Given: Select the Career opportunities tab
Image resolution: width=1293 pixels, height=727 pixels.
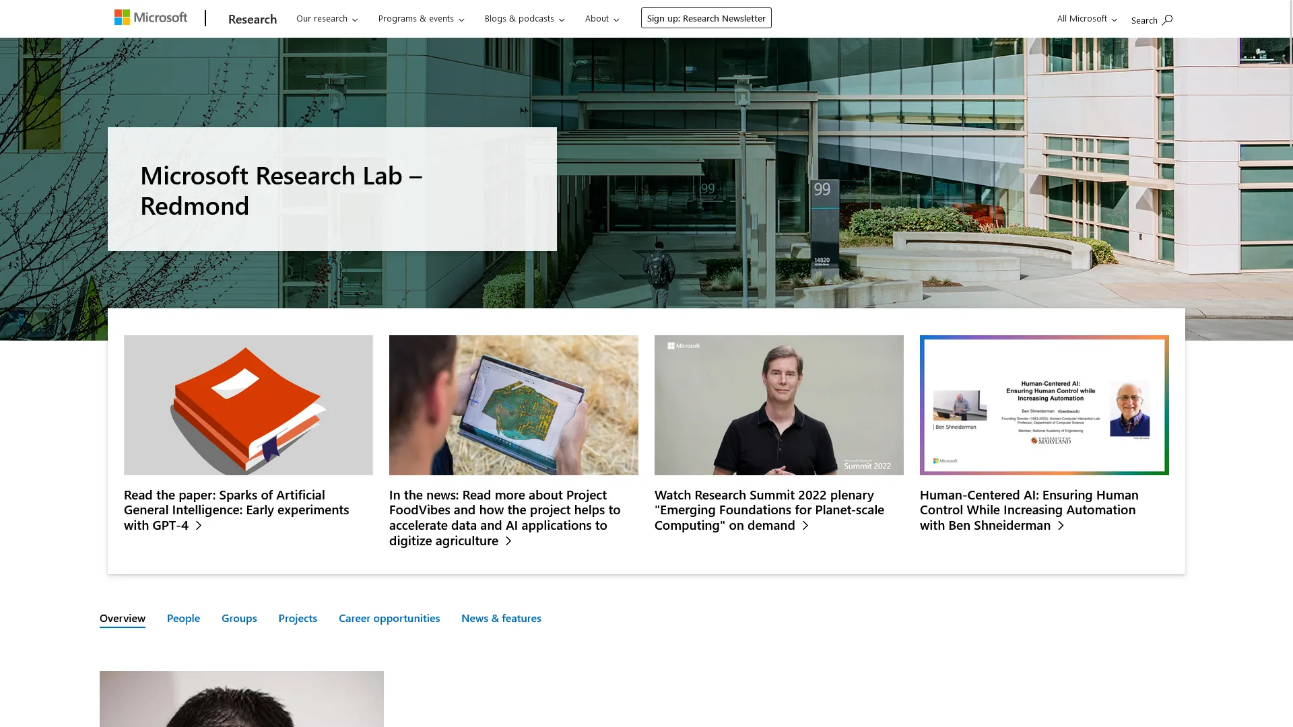Looking at the screenshot, I should [x=389, y=618].
